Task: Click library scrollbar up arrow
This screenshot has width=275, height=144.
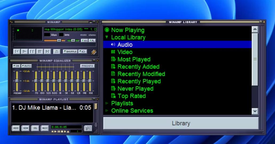Action: pos(255,29)
